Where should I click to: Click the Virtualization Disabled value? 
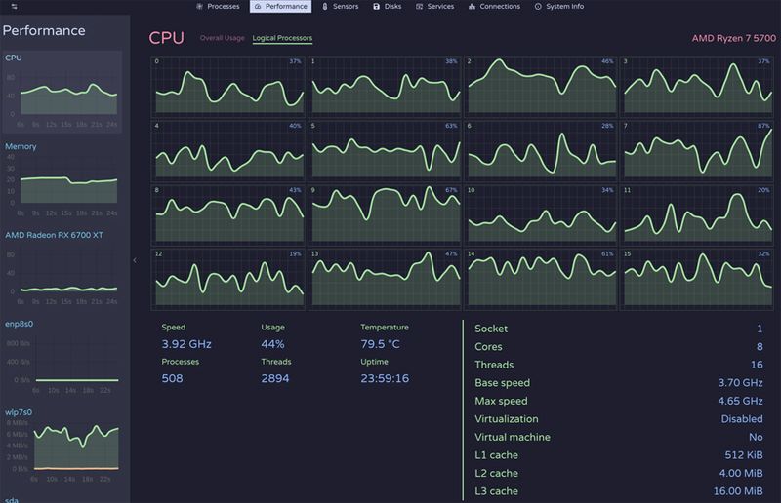[742, 419]
